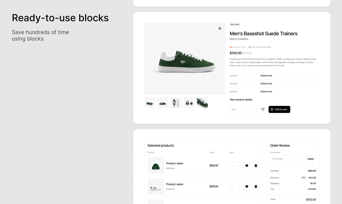Select the close-up laces thumbnail

tap(202, 103)
